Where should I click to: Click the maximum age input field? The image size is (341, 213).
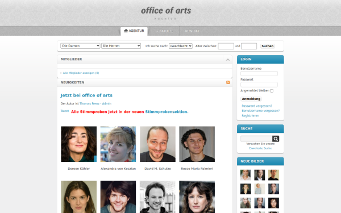coord(249,46)
